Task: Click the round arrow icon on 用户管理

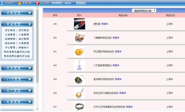Action: (30, 91)
